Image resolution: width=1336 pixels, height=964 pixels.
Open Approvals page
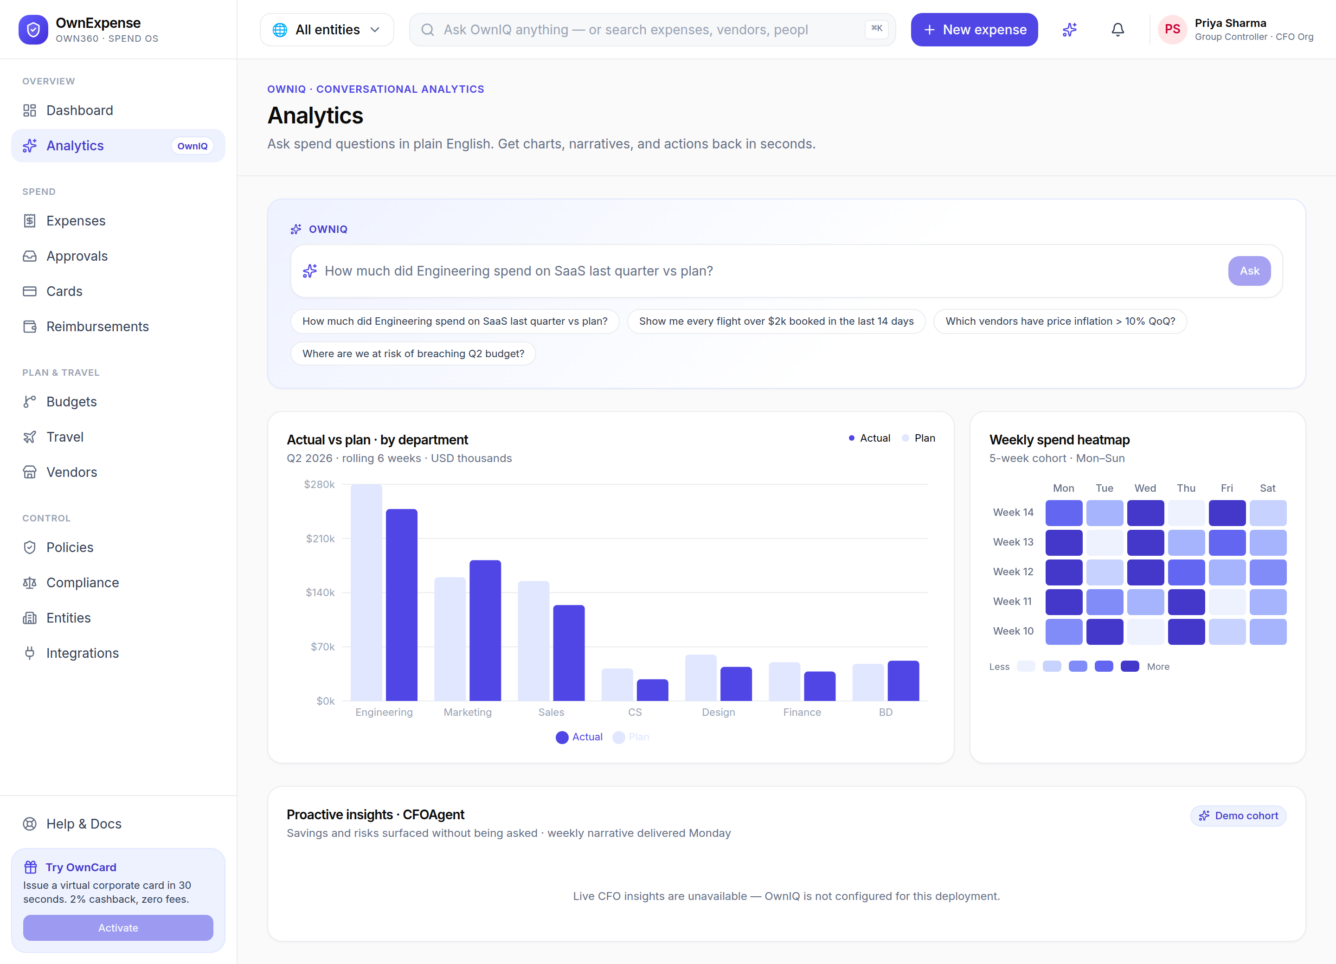coord(118,257)
